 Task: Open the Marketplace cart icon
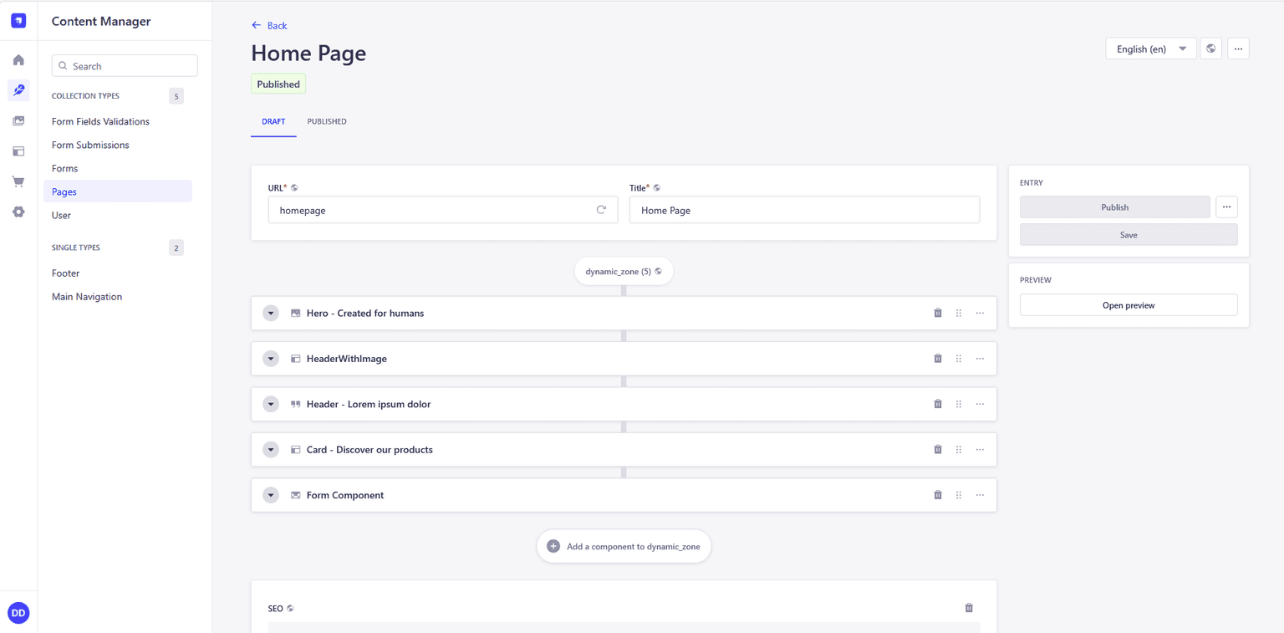click(x=18, y=181)
